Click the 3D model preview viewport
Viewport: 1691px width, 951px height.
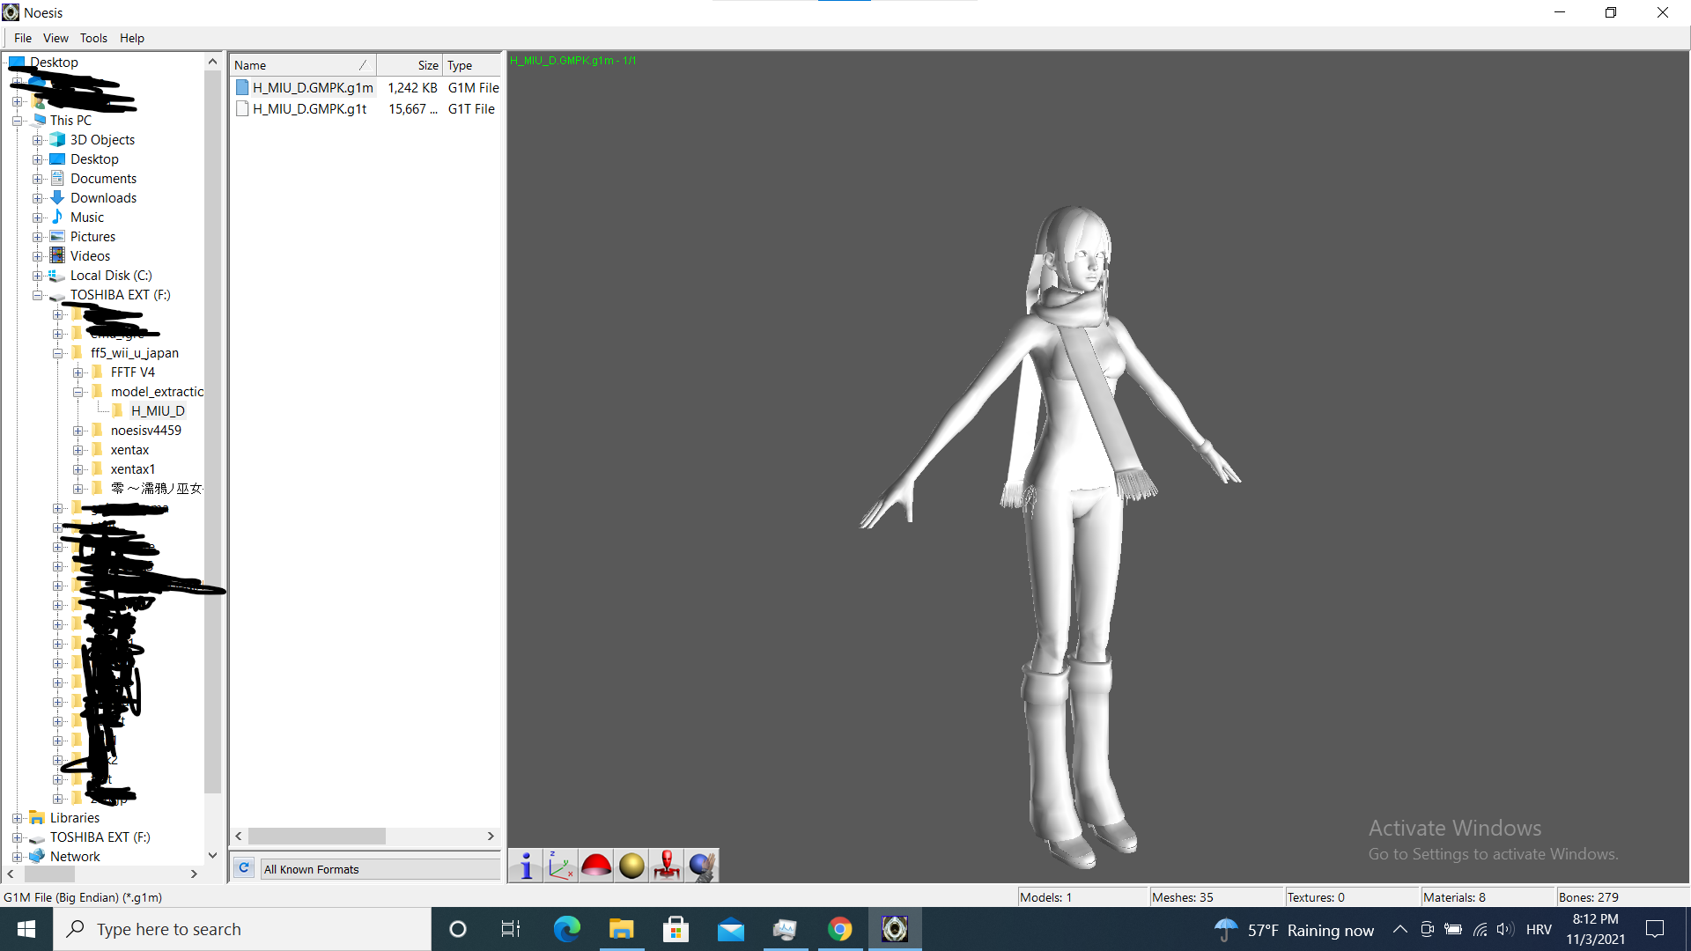(1097, 467)
